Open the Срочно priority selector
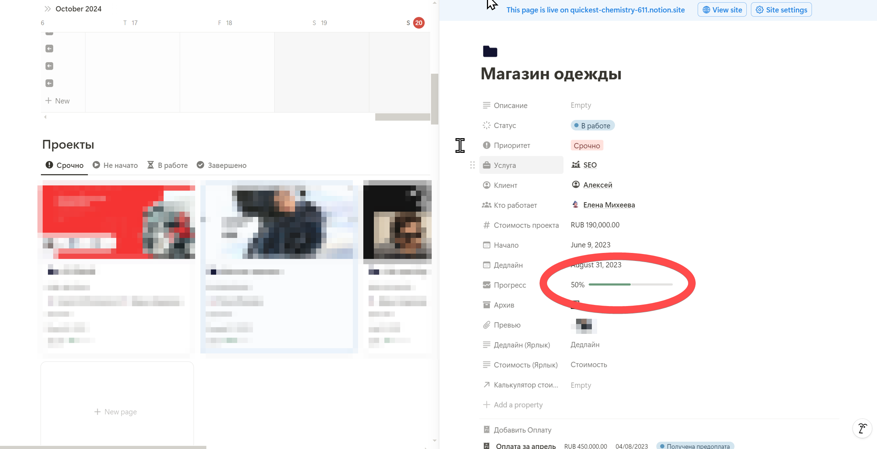Image resolution: width=877 pixels, height=449 pixels. click(586, 146)
